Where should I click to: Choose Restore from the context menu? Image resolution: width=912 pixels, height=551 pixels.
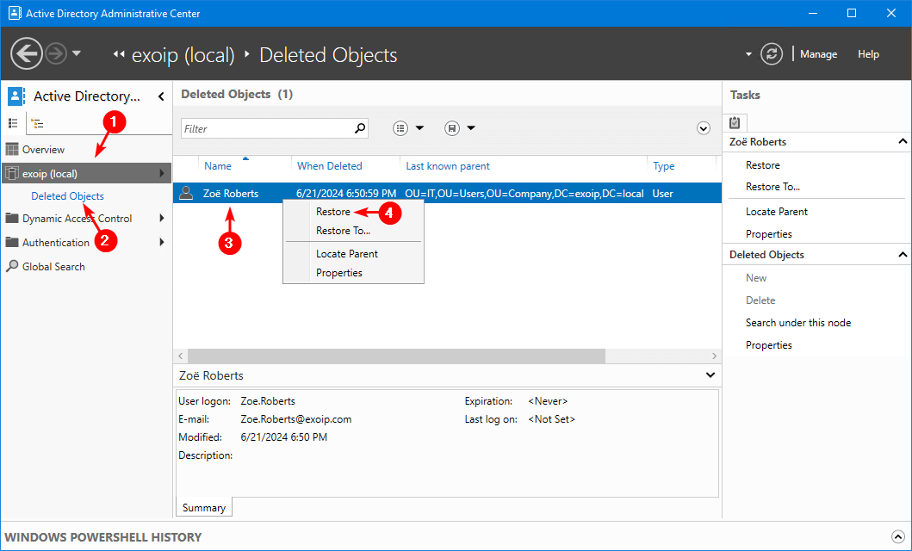tap(332, 212)
